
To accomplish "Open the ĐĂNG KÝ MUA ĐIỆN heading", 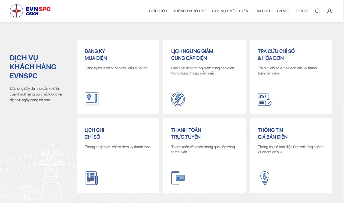I will click(96, 55).
